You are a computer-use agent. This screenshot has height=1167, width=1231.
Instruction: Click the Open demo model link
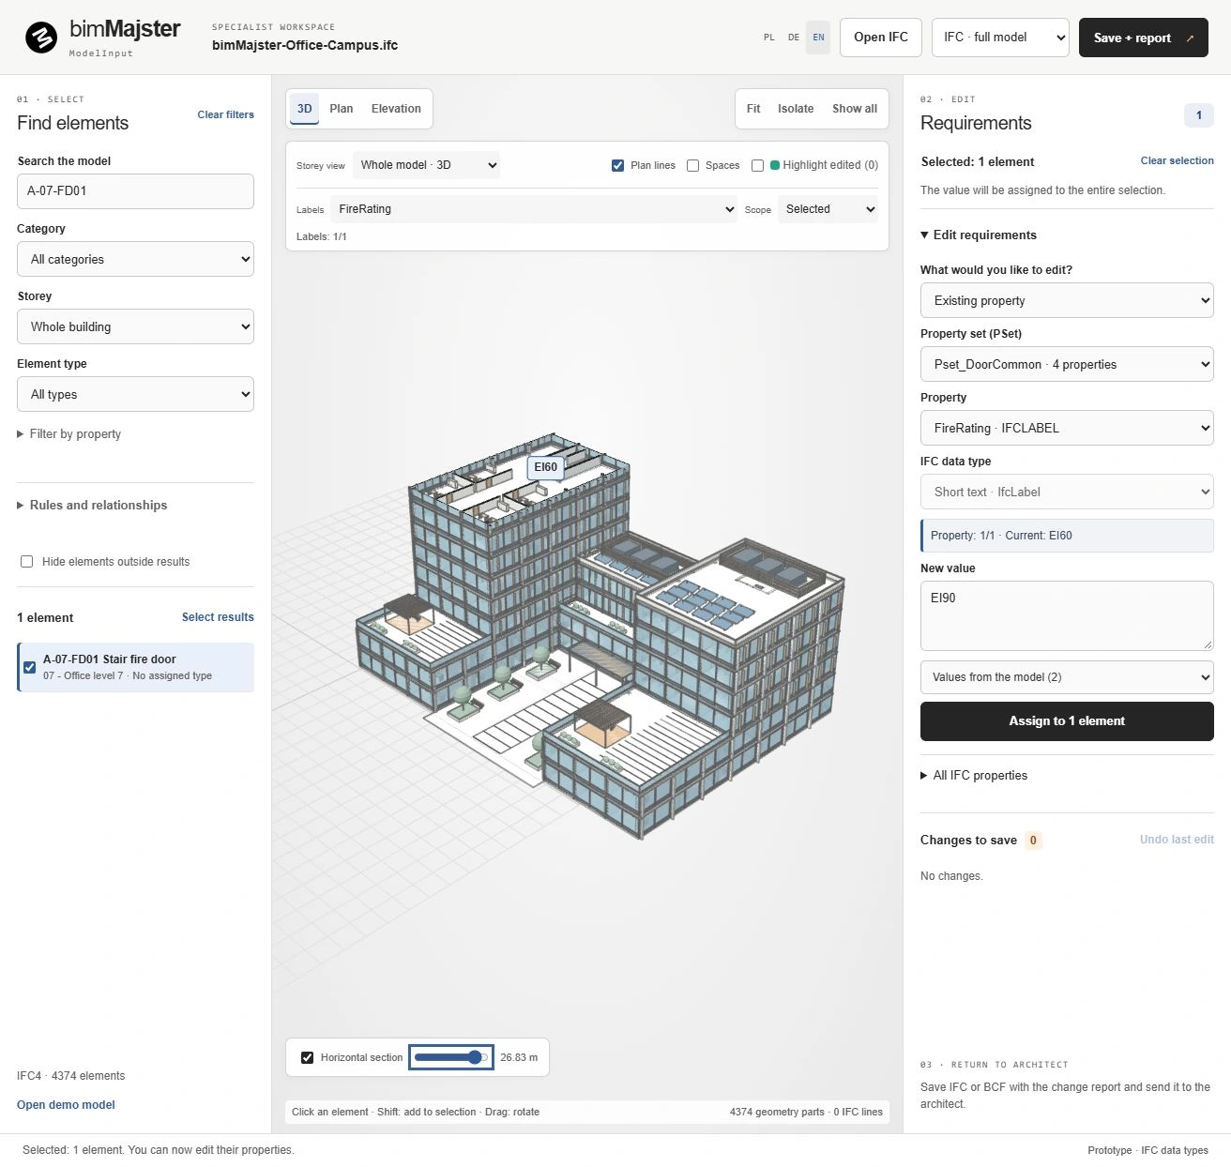click(x=66, y=1105)
